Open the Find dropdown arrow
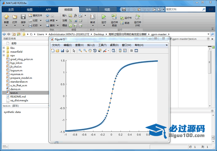This screenshot has width=217, height=151. [58, 25]
